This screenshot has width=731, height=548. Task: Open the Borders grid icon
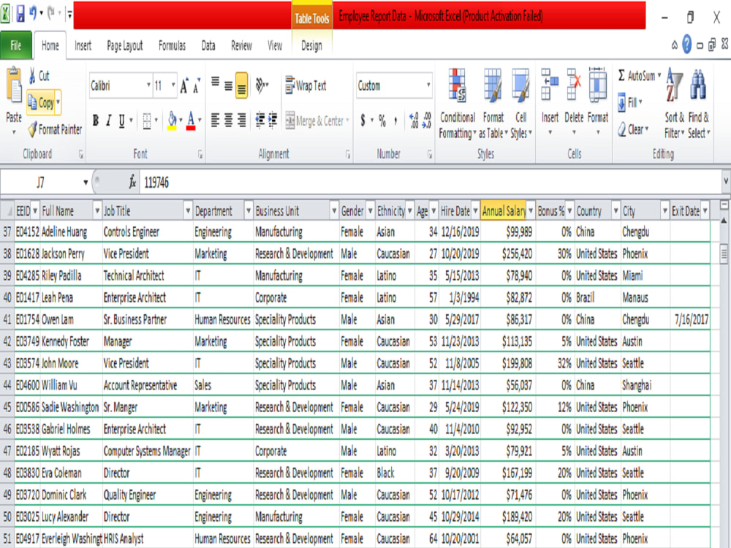coord(147,121)
